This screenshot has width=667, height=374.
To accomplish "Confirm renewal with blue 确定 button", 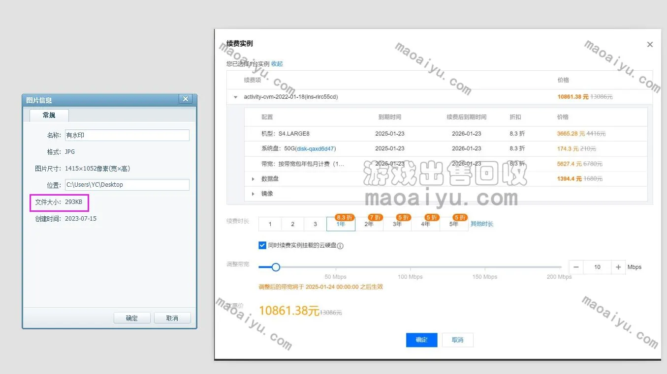I will click(422, 340).
